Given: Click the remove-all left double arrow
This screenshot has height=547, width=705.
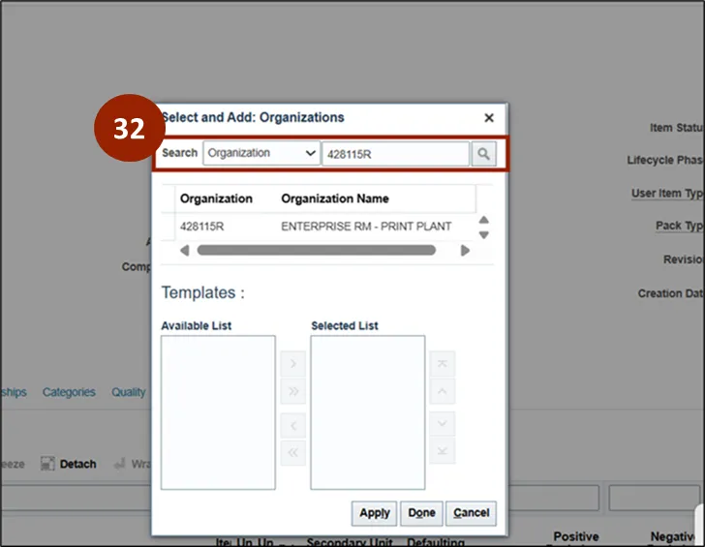Looking at the screenshot, I should pyautogui.click(x=293, y=452).
